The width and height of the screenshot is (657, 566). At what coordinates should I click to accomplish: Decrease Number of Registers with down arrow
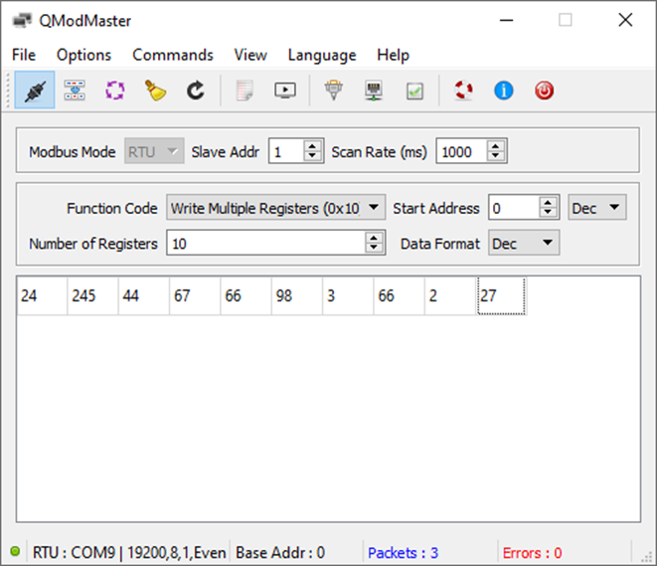coord(374,248)
